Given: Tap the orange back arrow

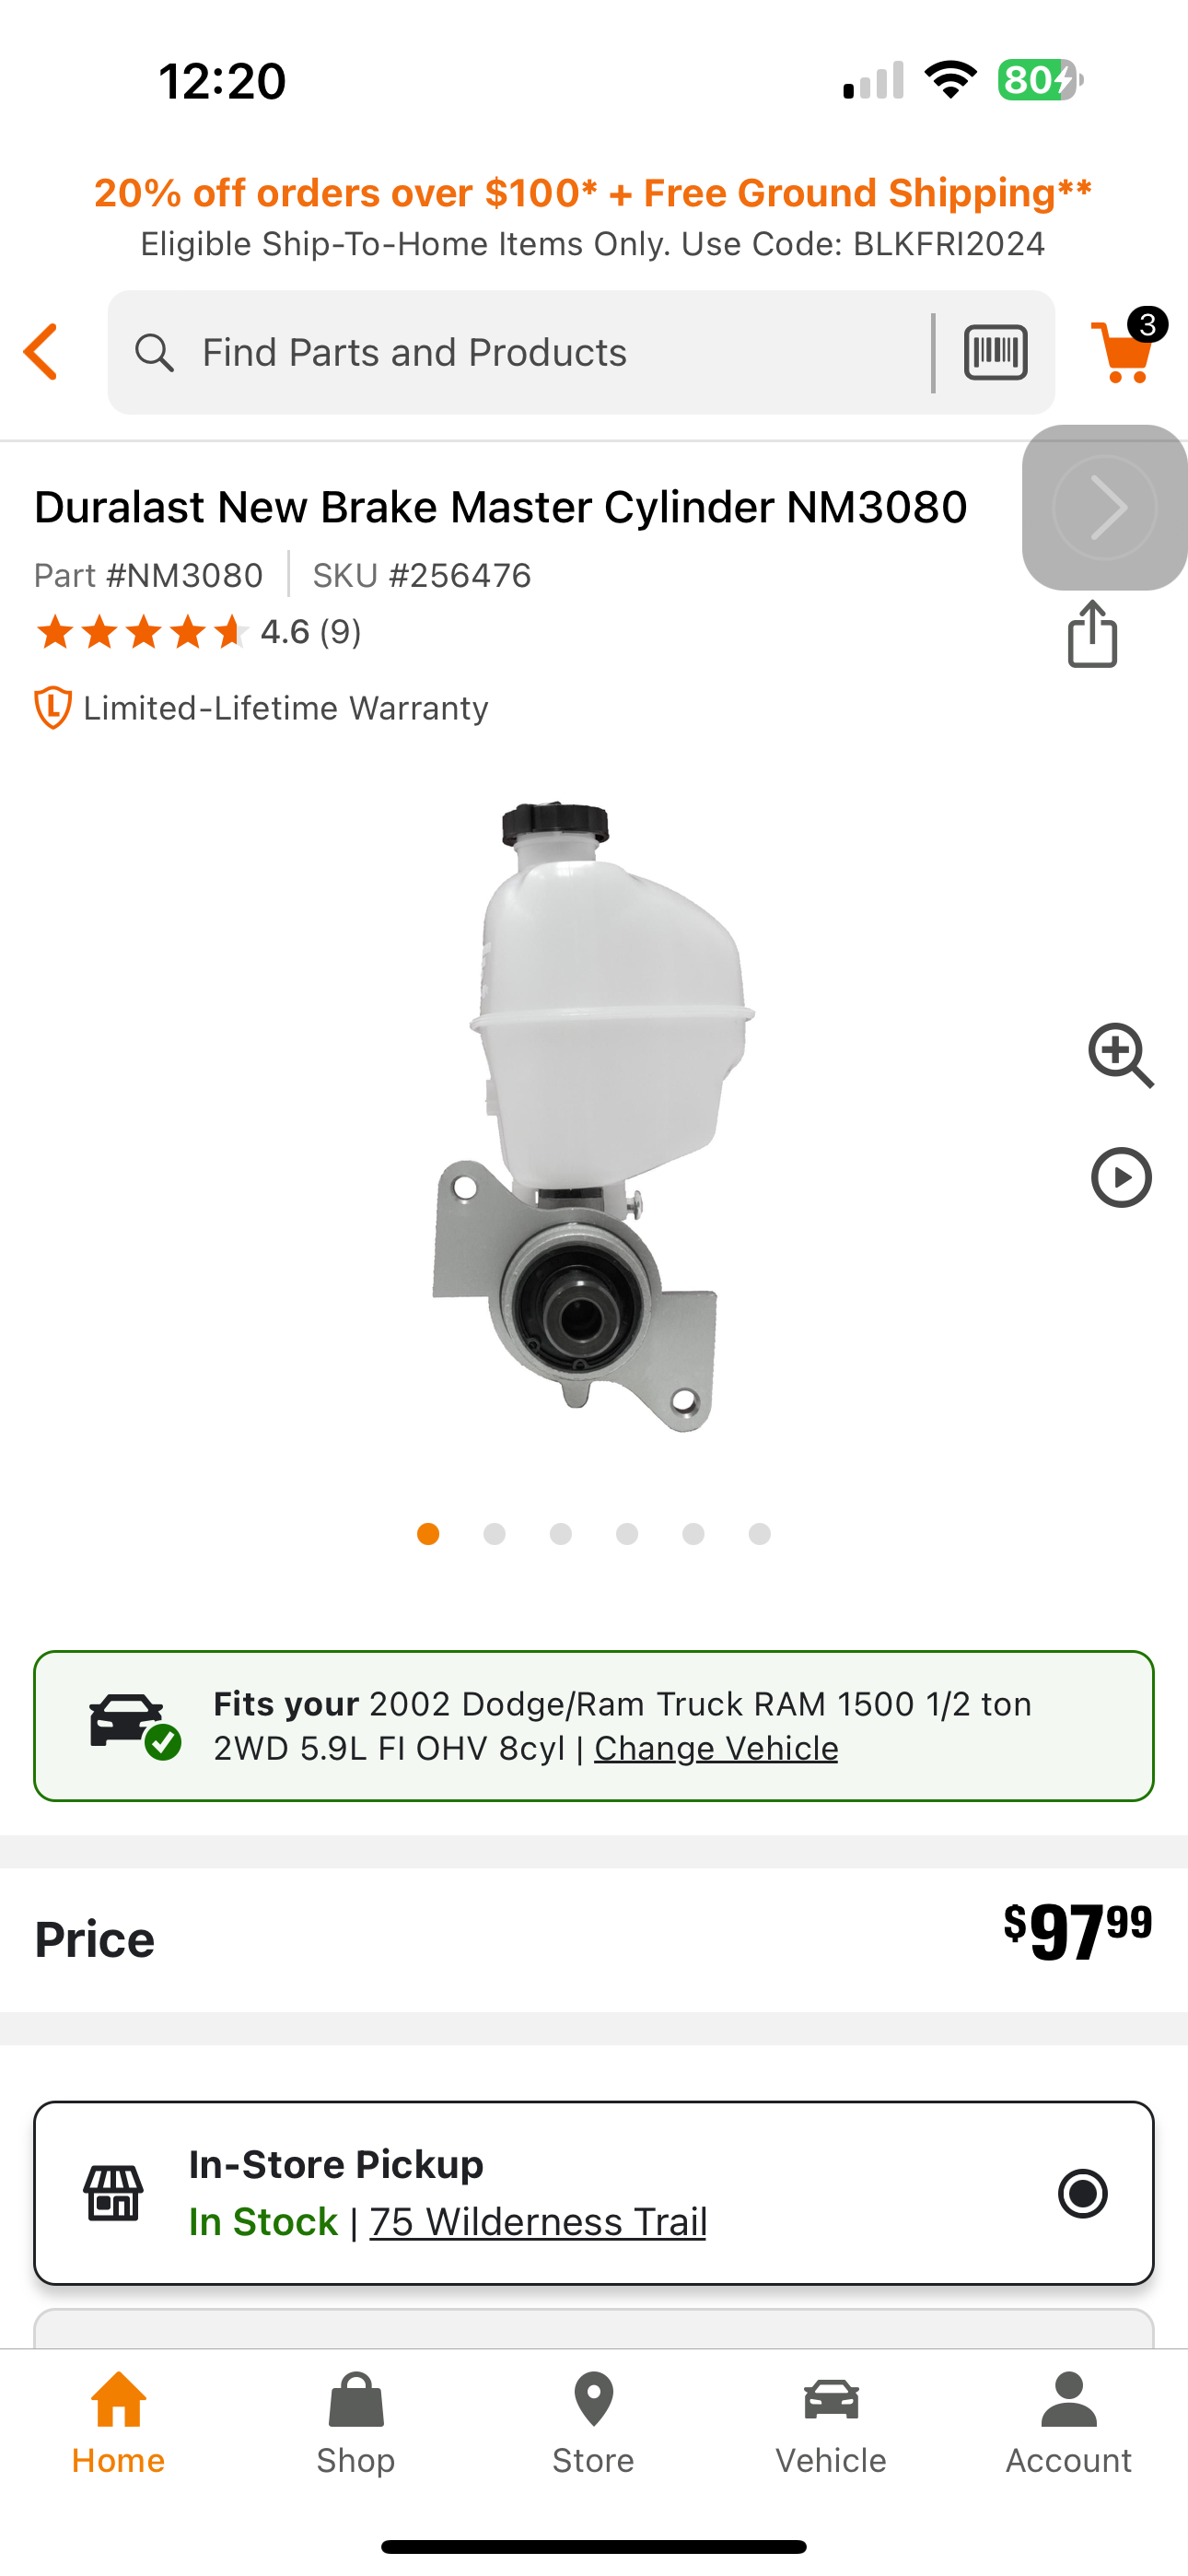Looking at the screenshot, I should (x=41, y=352).
